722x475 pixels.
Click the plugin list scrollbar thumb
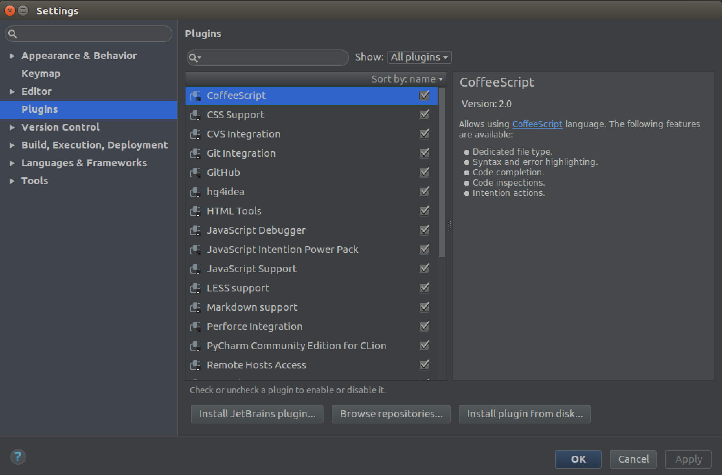[442, 173]
